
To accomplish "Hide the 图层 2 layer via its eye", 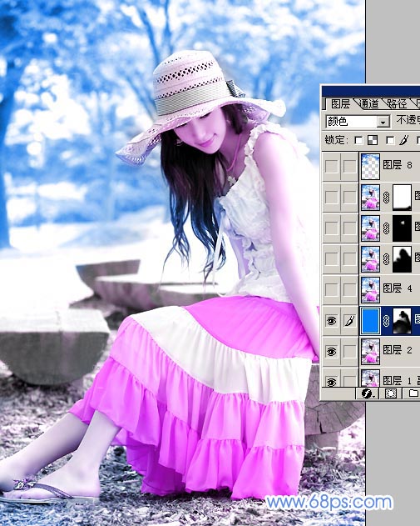I will (331, 352).
